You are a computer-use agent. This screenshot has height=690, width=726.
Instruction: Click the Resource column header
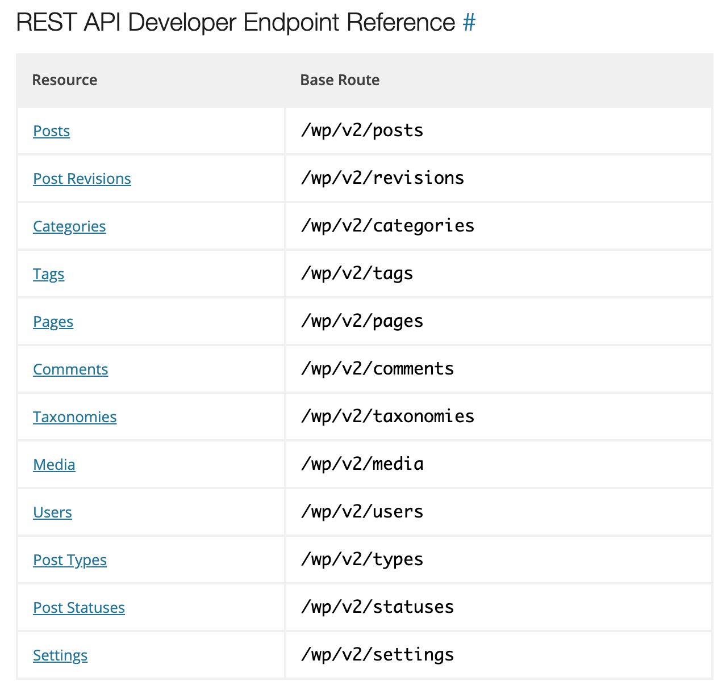64,80
